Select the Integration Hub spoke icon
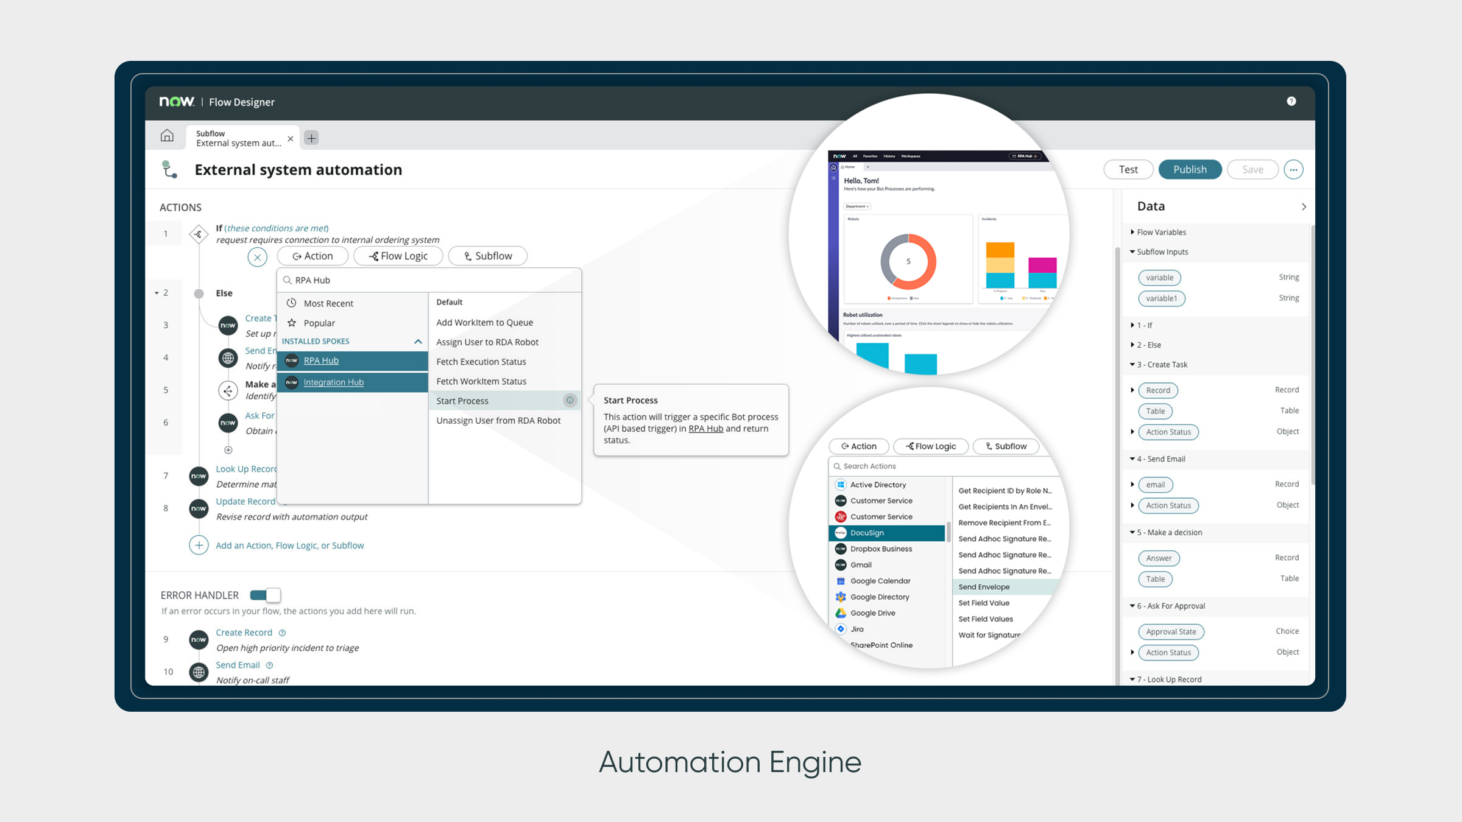1462x822 pixels. point(291,382)
